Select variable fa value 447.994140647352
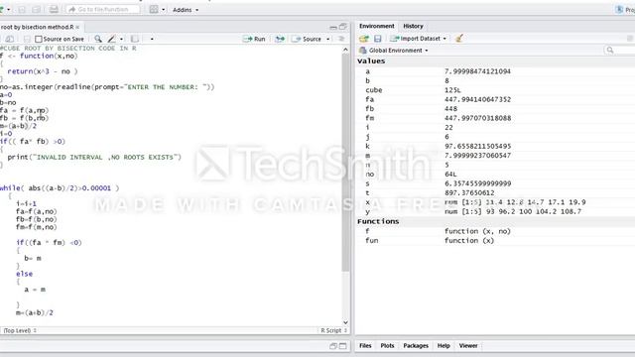635x357 pixels. pyautogui.click(x=495, y=99)
